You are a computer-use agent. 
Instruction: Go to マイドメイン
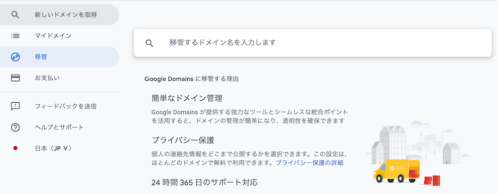(x=59, y=36)
